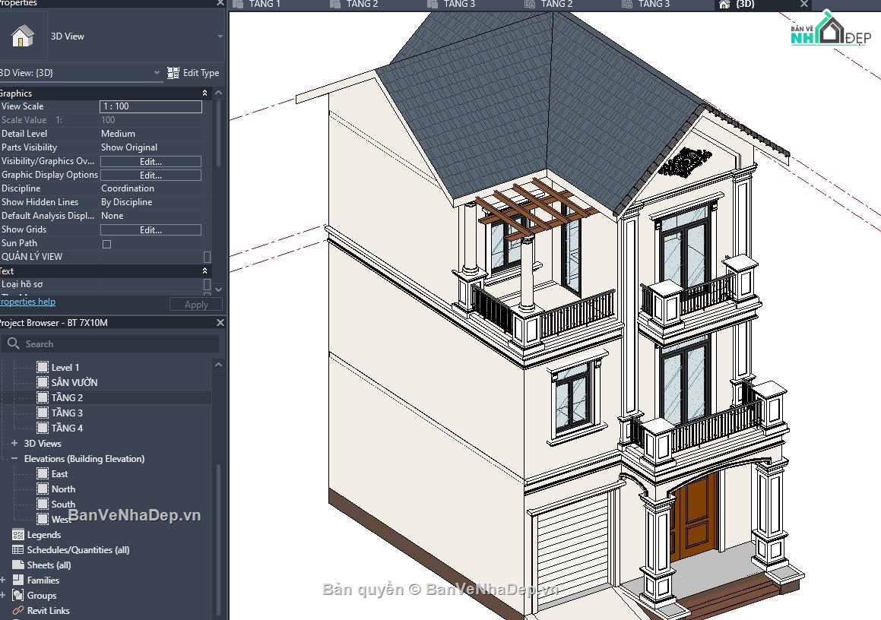Enable the Sun Path checkbox
This screenshot has width=881, height=620.
click(106, 243)
